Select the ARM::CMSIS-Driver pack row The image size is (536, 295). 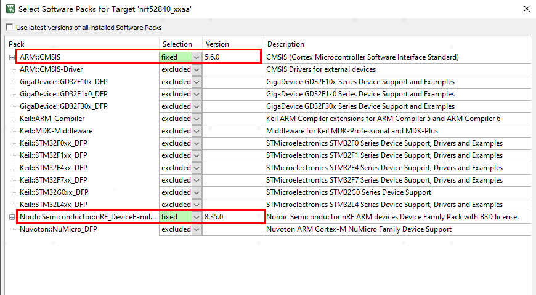pos(51,69)
